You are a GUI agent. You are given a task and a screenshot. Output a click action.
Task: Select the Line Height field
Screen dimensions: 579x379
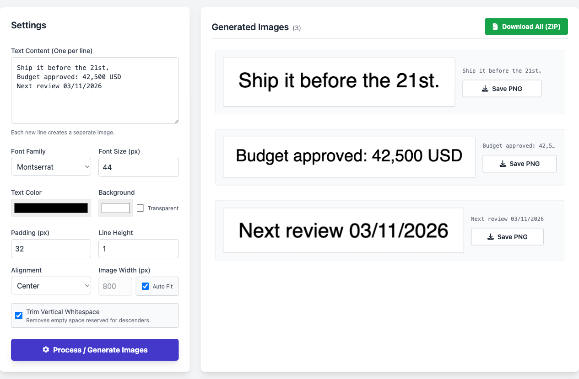pos(139,249)
